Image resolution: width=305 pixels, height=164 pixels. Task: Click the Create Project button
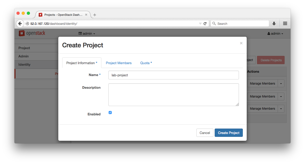tap(229, 133)
